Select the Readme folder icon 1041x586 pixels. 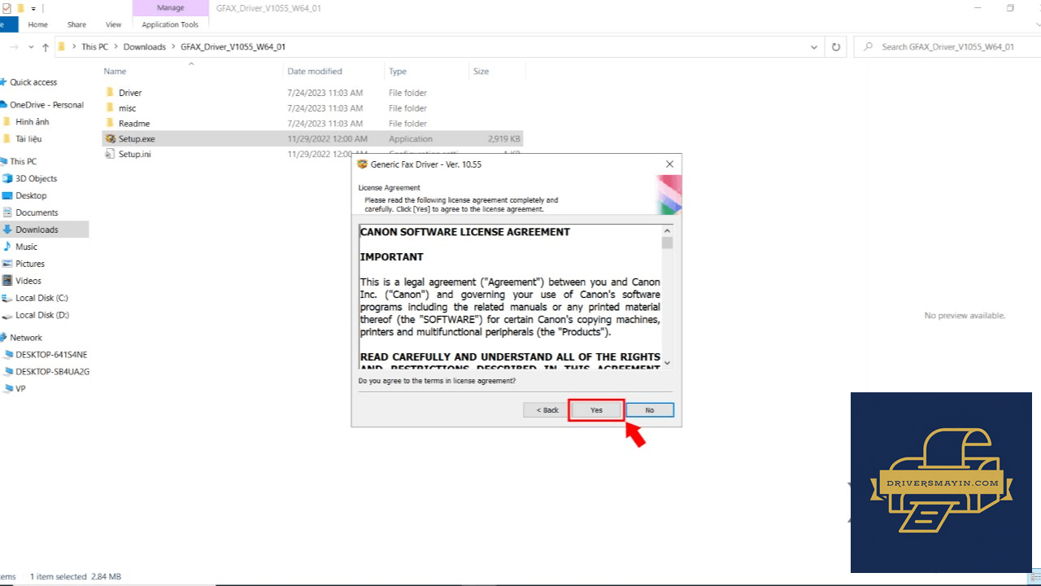pos(111,124)
